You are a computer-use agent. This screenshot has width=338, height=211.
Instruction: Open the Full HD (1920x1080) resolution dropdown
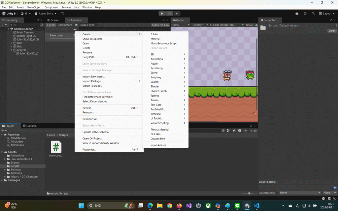click(226, 25)
